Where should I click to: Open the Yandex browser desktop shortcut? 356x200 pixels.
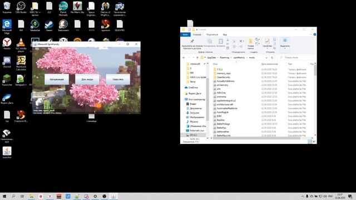pos(7,43)
